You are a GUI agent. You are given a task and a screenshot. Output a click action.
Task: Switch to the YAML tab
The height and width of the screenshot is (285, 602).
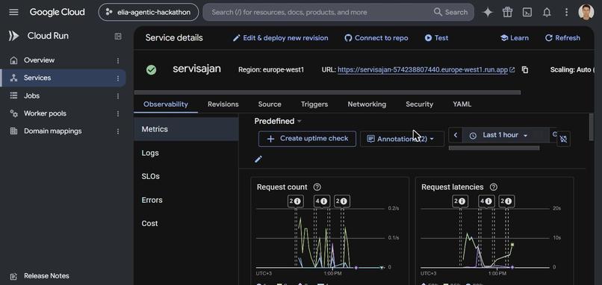[x=462, y=104]
